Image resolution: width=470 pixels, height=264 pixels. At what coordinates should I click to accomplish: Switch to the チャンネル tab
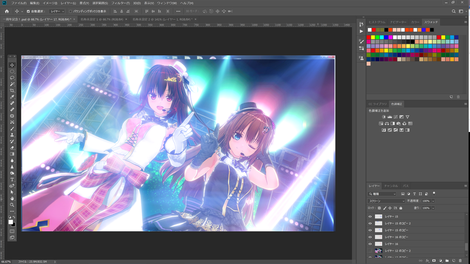[391, 186]
